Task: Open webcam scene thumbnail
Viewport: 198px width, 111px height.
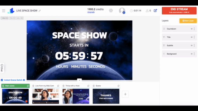Action: click(46, 96)
